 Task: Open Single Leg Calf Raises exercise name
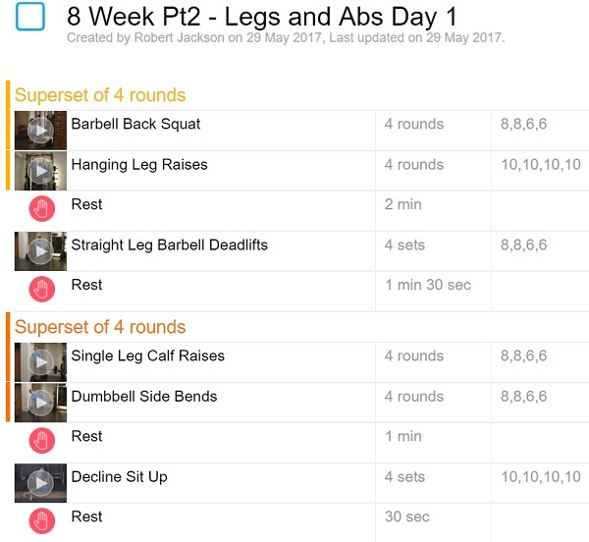coord(147,356)
